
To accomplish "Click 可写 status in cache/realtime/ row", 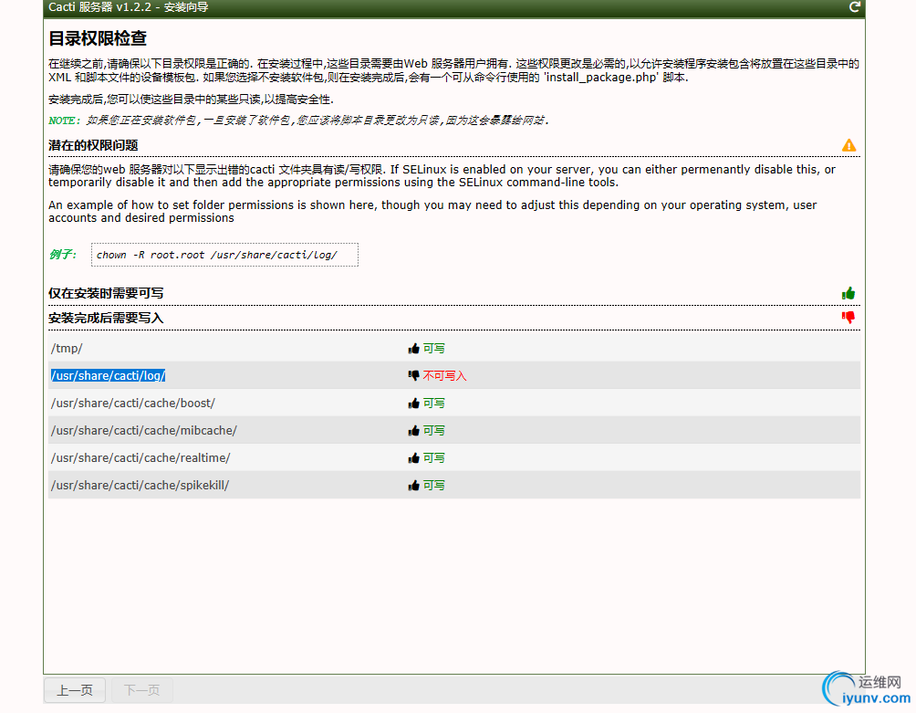I will 434,458.
